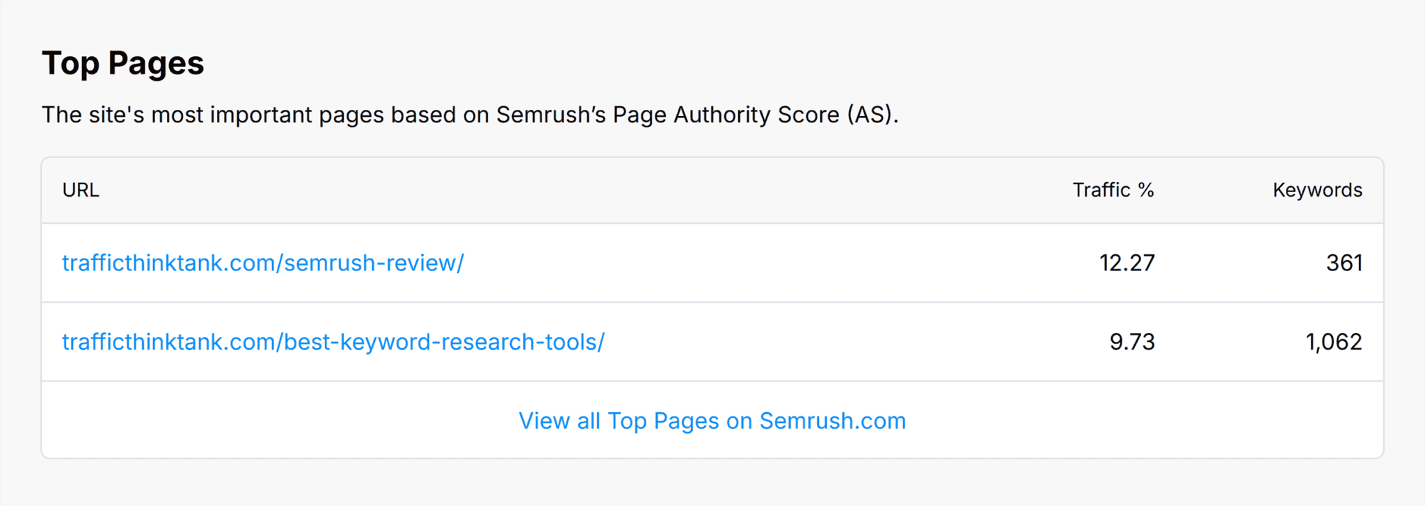Screen dimensions: 1425x506
Task: Click View all Top Pages on Semrush.com
Action: pos(712,420)
